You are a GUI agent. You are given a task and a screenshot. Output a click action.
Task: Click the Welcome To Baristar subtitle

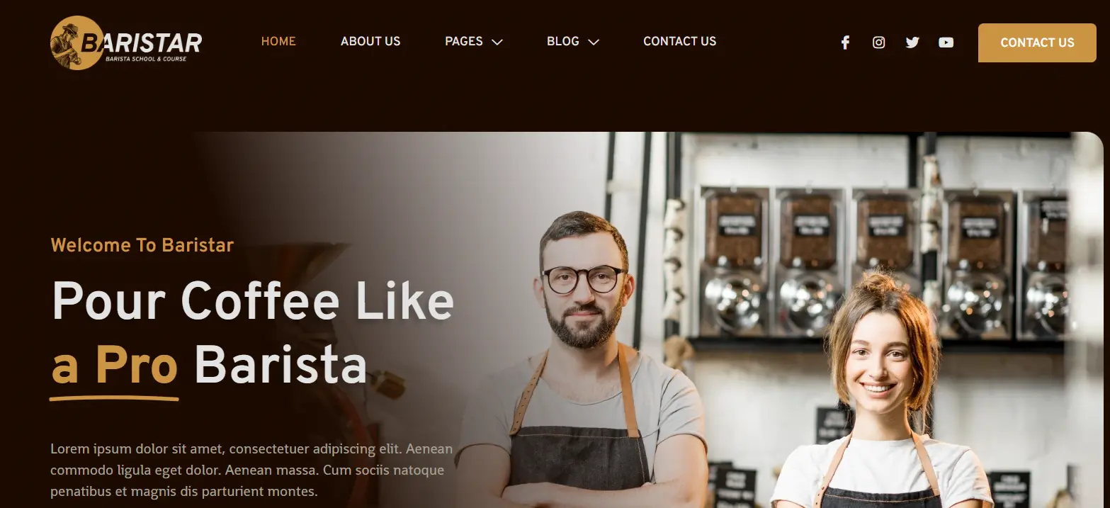(x=142, y=245)
